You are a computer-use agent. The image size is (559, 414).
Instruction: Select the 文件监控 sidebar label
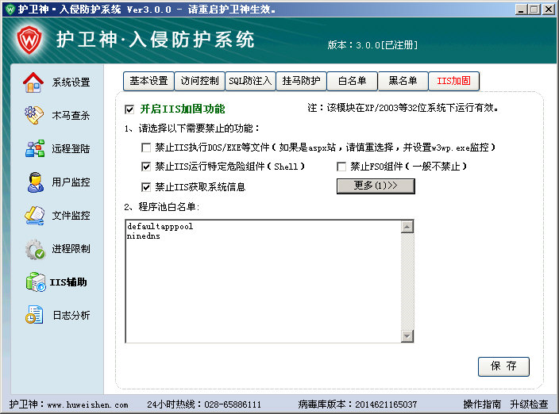[x=71, y=216]
